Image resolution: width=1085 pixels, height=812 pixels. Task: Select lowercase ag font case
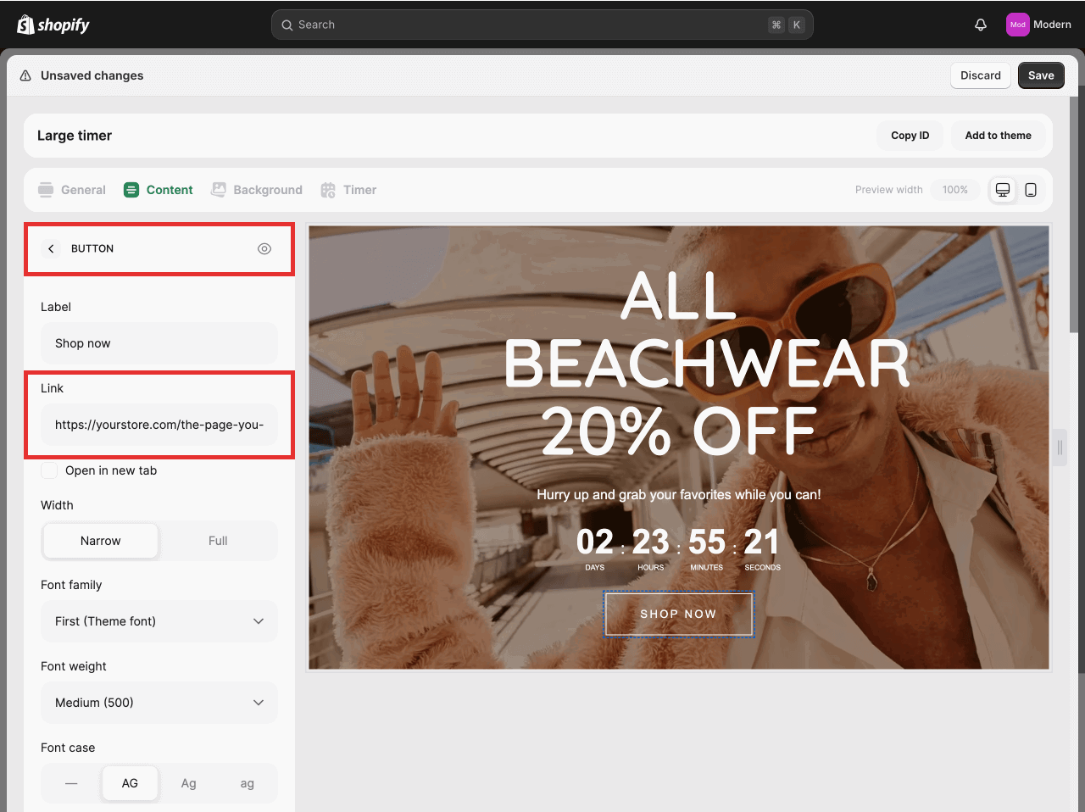pyautogui.click(x=247, y=783)
